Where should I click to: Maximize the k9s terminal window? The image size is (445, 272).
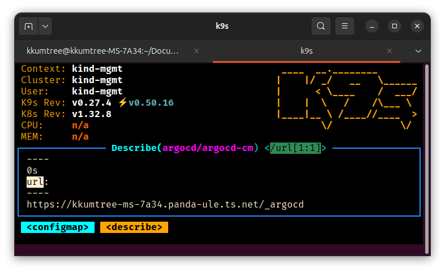[395, 26]
